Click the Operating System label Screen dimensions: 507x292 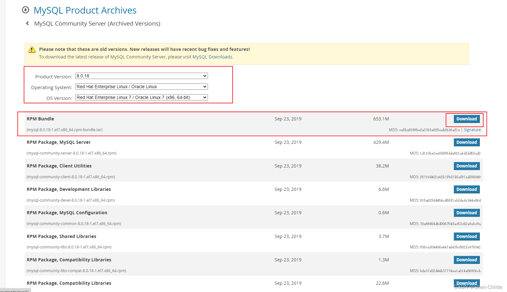pos(51,88)
